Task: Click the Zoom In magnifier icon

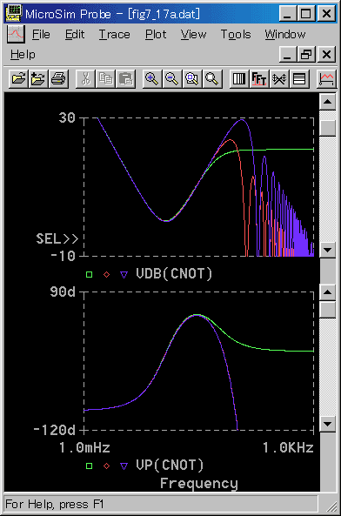Action: 152,79
